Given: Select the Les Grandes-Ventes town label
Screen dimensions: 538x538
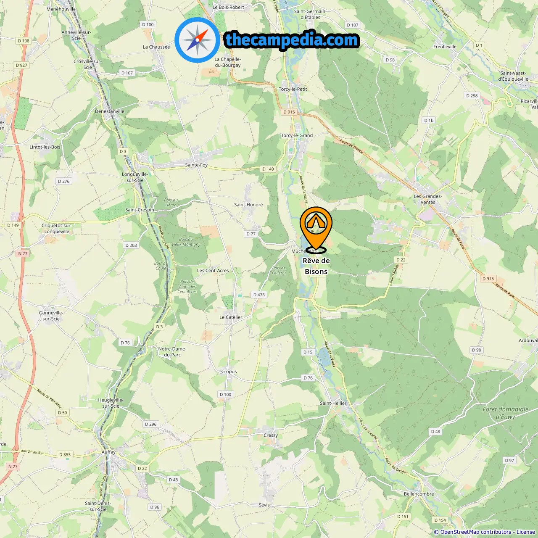Looking at the screenshot, I should coord(428,199).
